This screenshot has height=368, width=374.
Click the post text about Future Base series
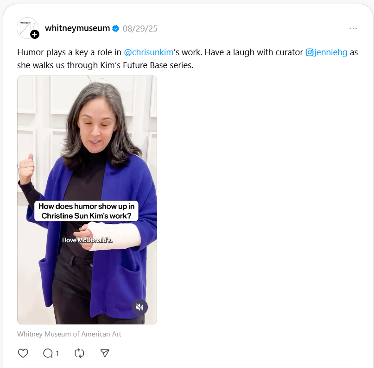pyautogui.click(x=188, y=59)
